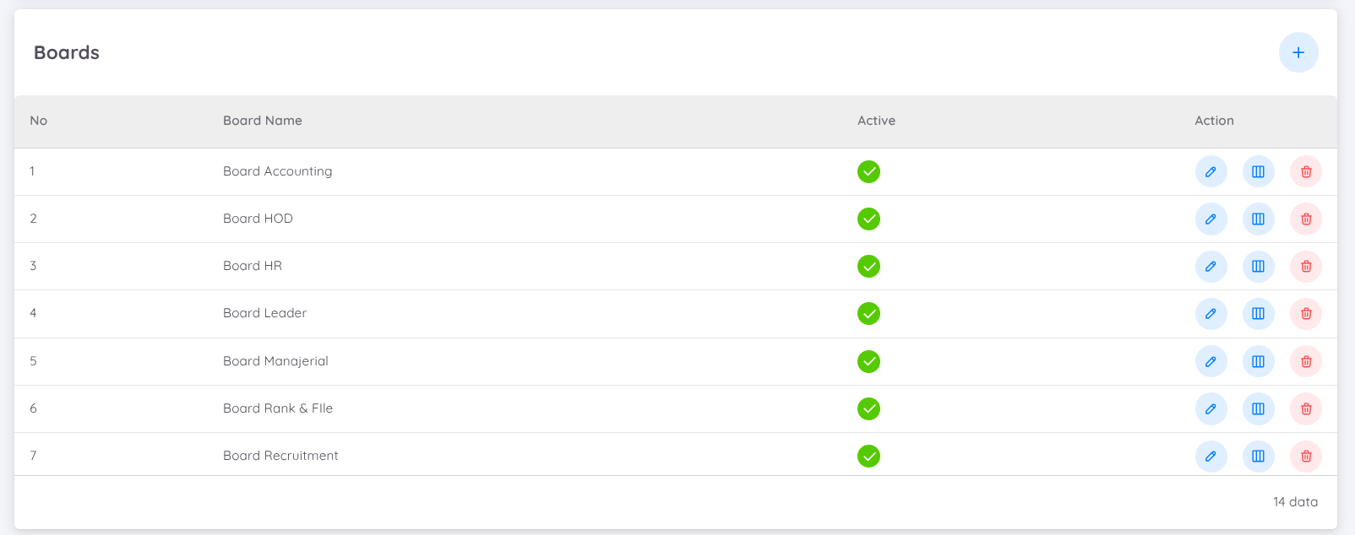Screen dimensions: 1355x535
Task: Click the No column header
Action: (x=39, y=121)
